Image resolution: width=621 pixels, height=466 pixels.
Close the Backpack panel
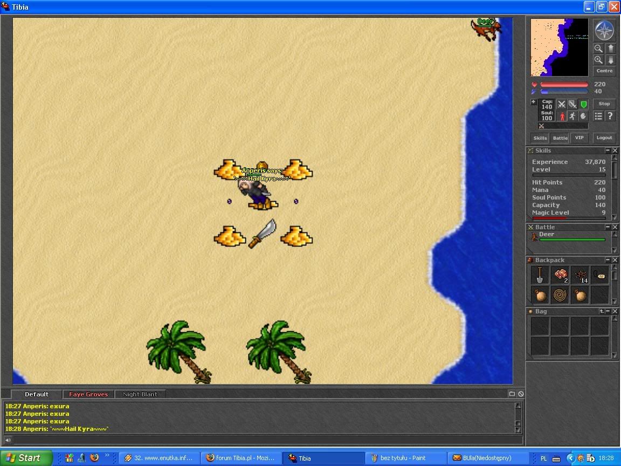click(615, 260)
